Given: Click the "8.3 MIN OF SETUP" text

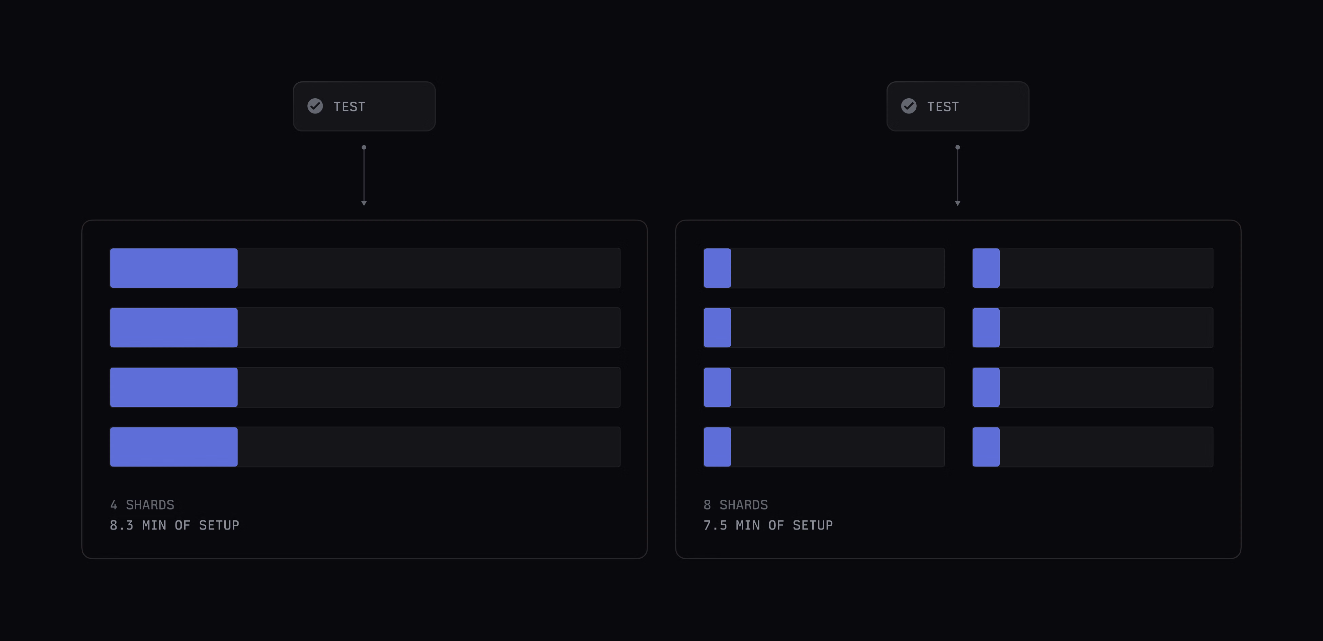Looking at the screenshot, I should (175, 525).
